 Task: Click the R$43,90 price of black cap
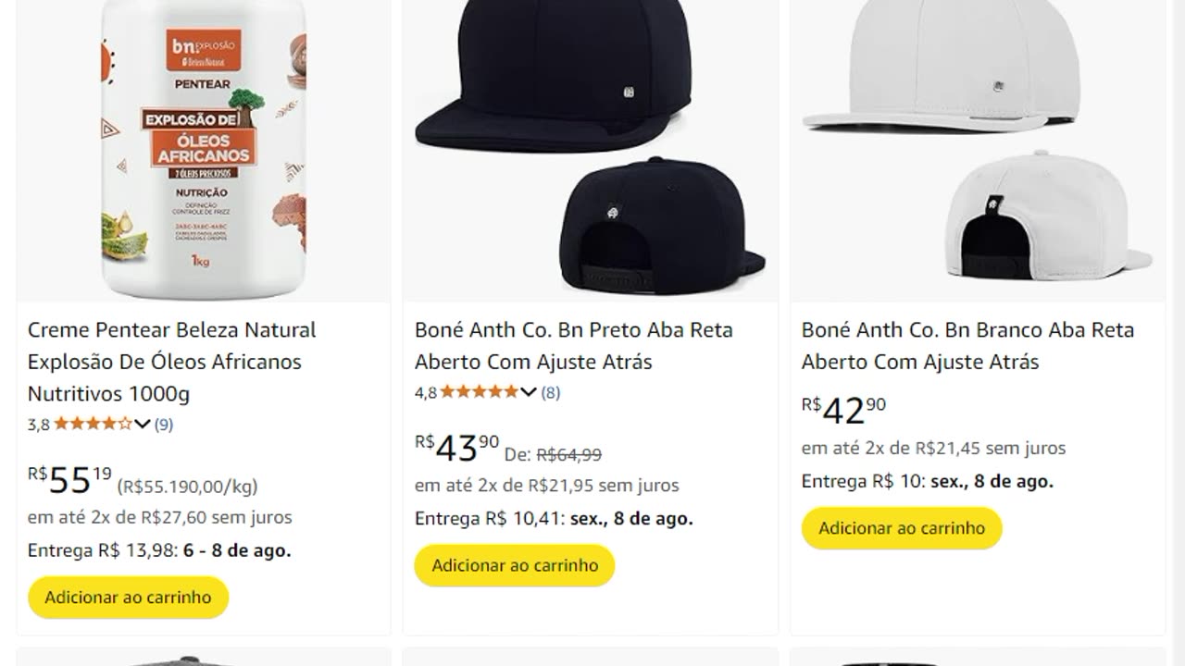tap(456, 448)
